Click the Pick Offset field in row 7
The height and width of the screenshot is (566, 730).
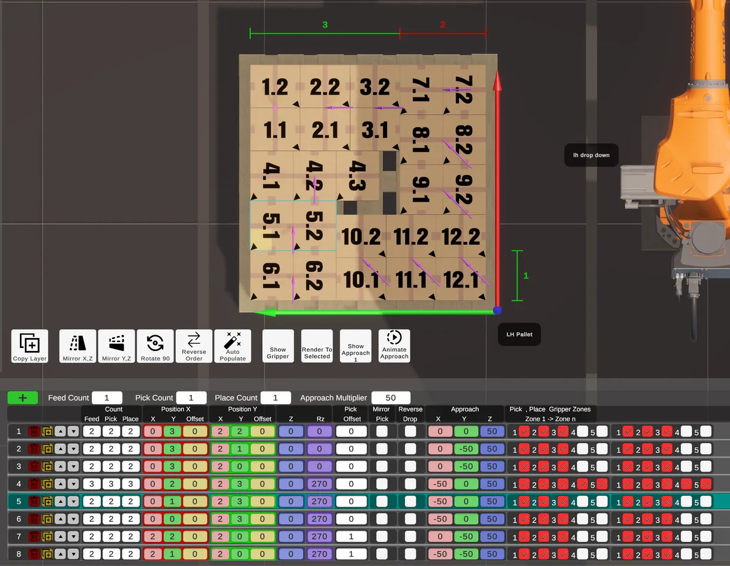pyautogui.click(x=351, y=536)
